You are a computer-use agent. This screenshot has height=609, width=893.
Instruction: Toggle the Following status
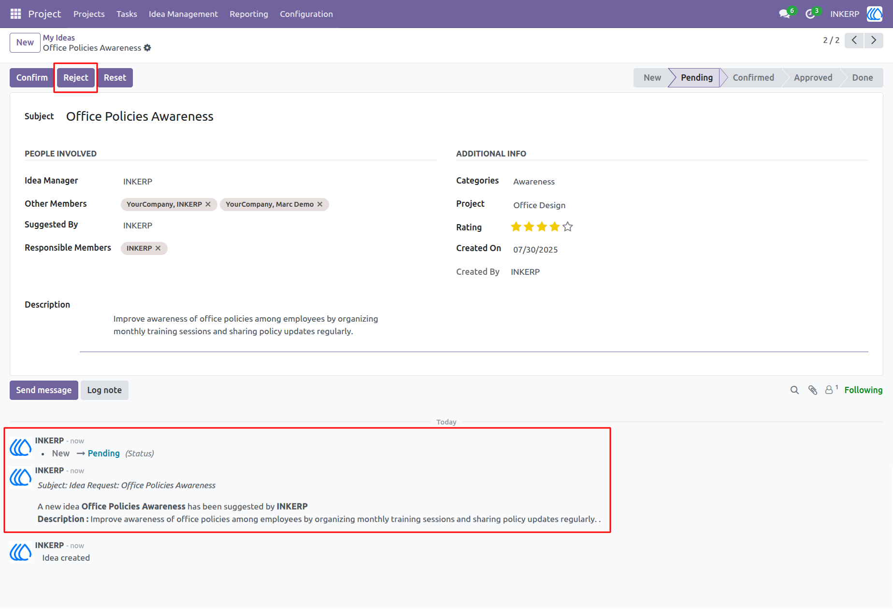pos(863,390)
